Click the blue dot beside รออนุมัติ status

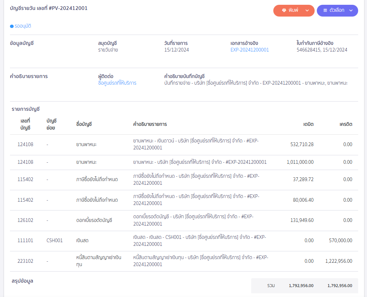(x=12, y=26)
